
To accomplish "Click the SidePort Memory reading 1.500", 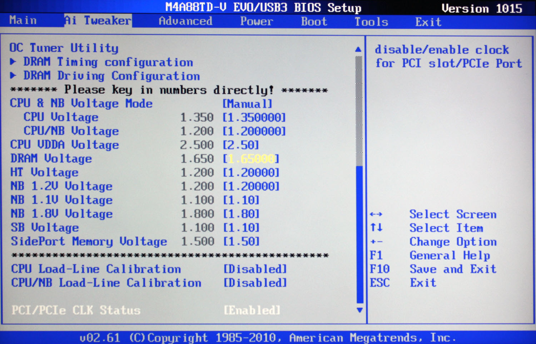I will (198, 242).
